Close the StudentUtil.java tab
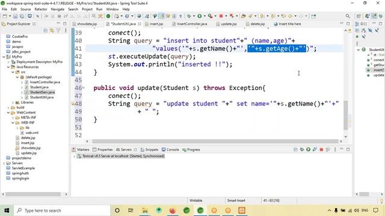 (140, 24)
